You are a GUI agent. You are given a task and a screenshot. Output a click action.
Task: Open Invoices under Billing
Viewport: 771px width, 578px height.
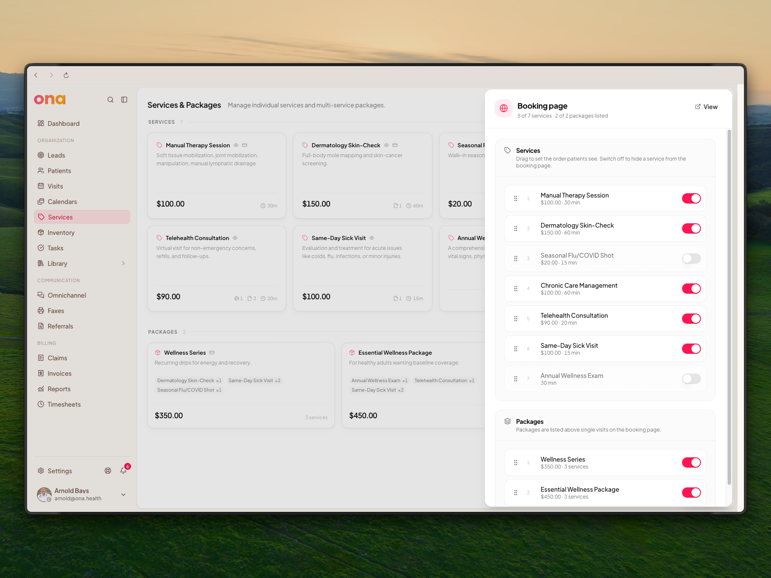tap(82, 374)
